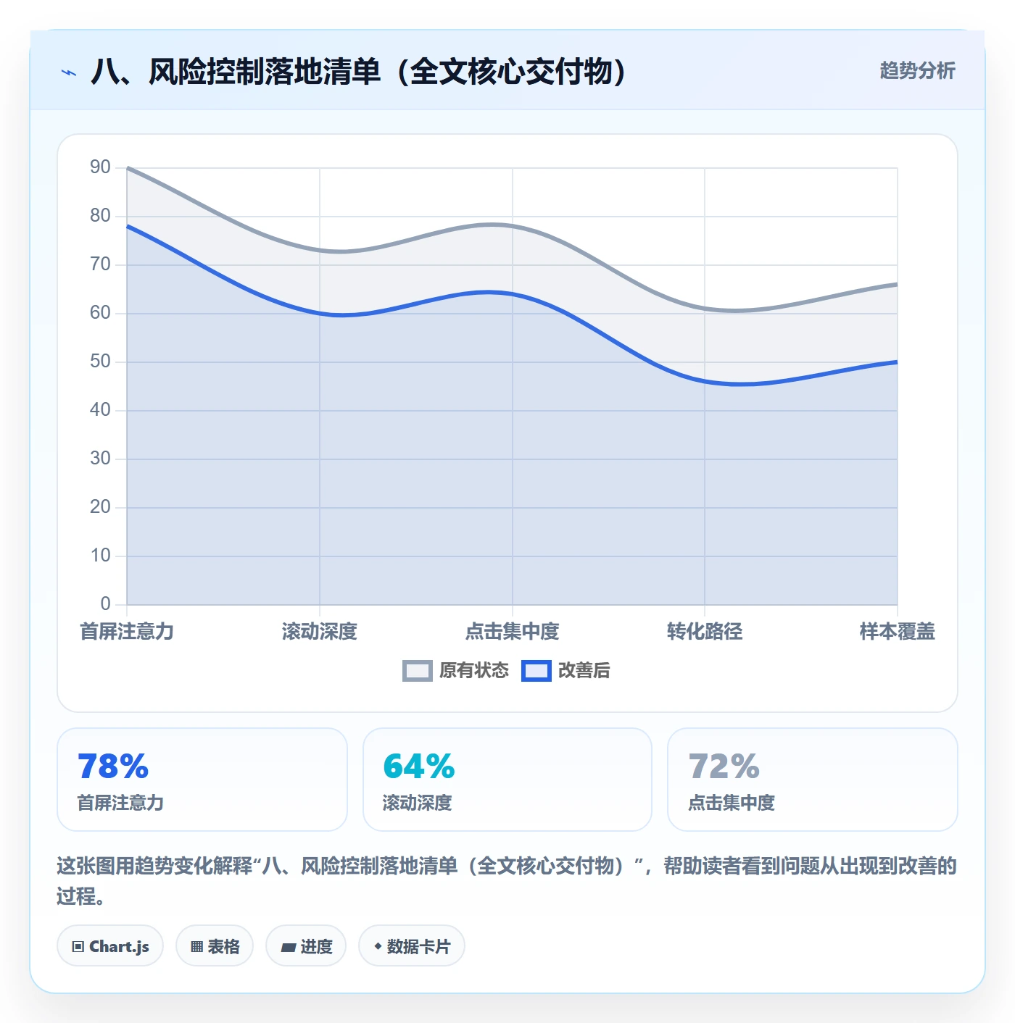The image size is (1015, 1023).
Task: Click the 趋势分析 label in header
Action: [x=917, y=71]
